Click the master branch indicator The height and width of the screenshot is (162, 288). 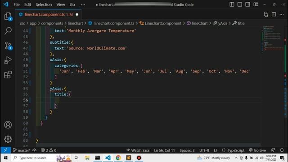(22, 150)
